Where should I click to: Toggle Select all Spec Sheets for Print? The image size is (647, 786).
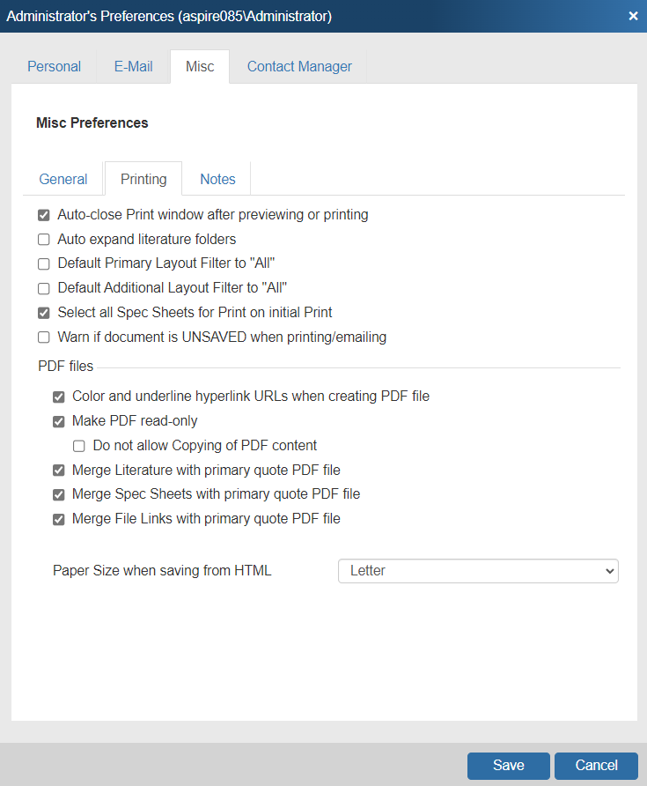click(x=43, y=313)
